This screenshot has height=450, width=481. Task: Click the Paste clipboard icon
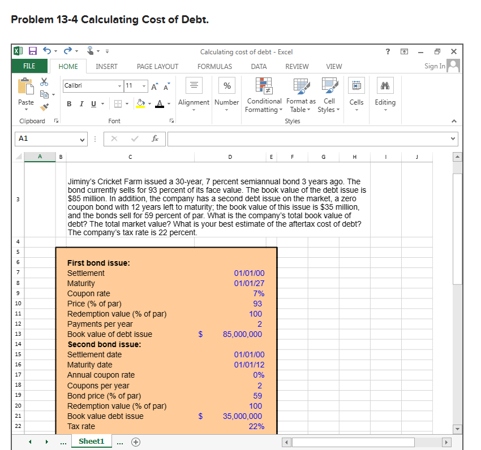(26, 86)
